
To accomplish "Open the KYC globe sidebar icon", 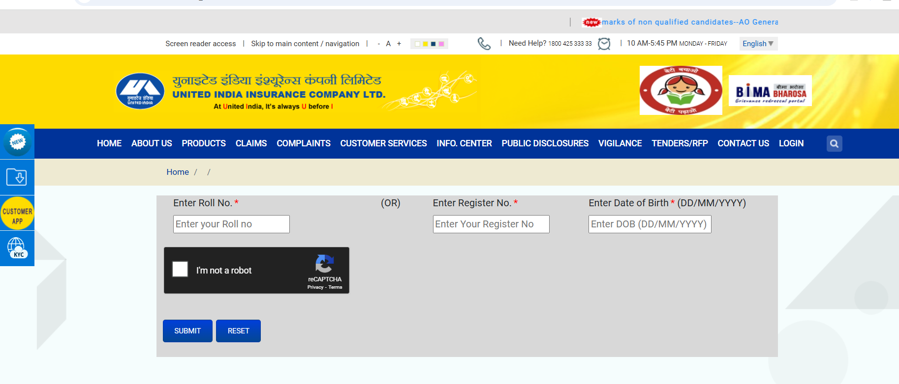I will coord(17,248).
